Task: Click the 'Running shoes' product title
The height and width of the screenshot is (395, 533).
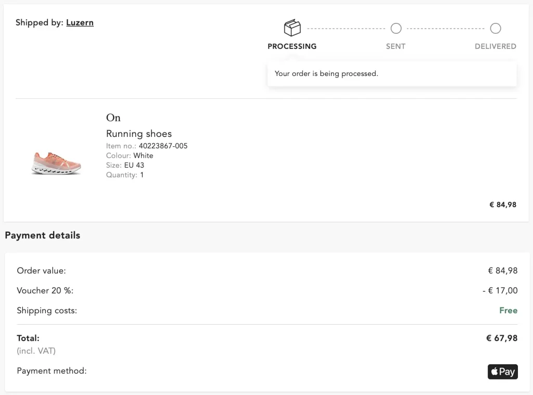Action: [x=138, y=134]
